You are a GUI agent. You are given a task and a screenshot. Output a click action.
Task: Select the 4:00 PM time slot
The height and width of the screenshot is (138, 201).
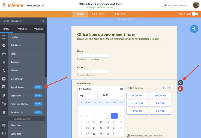tap(161, 111)
